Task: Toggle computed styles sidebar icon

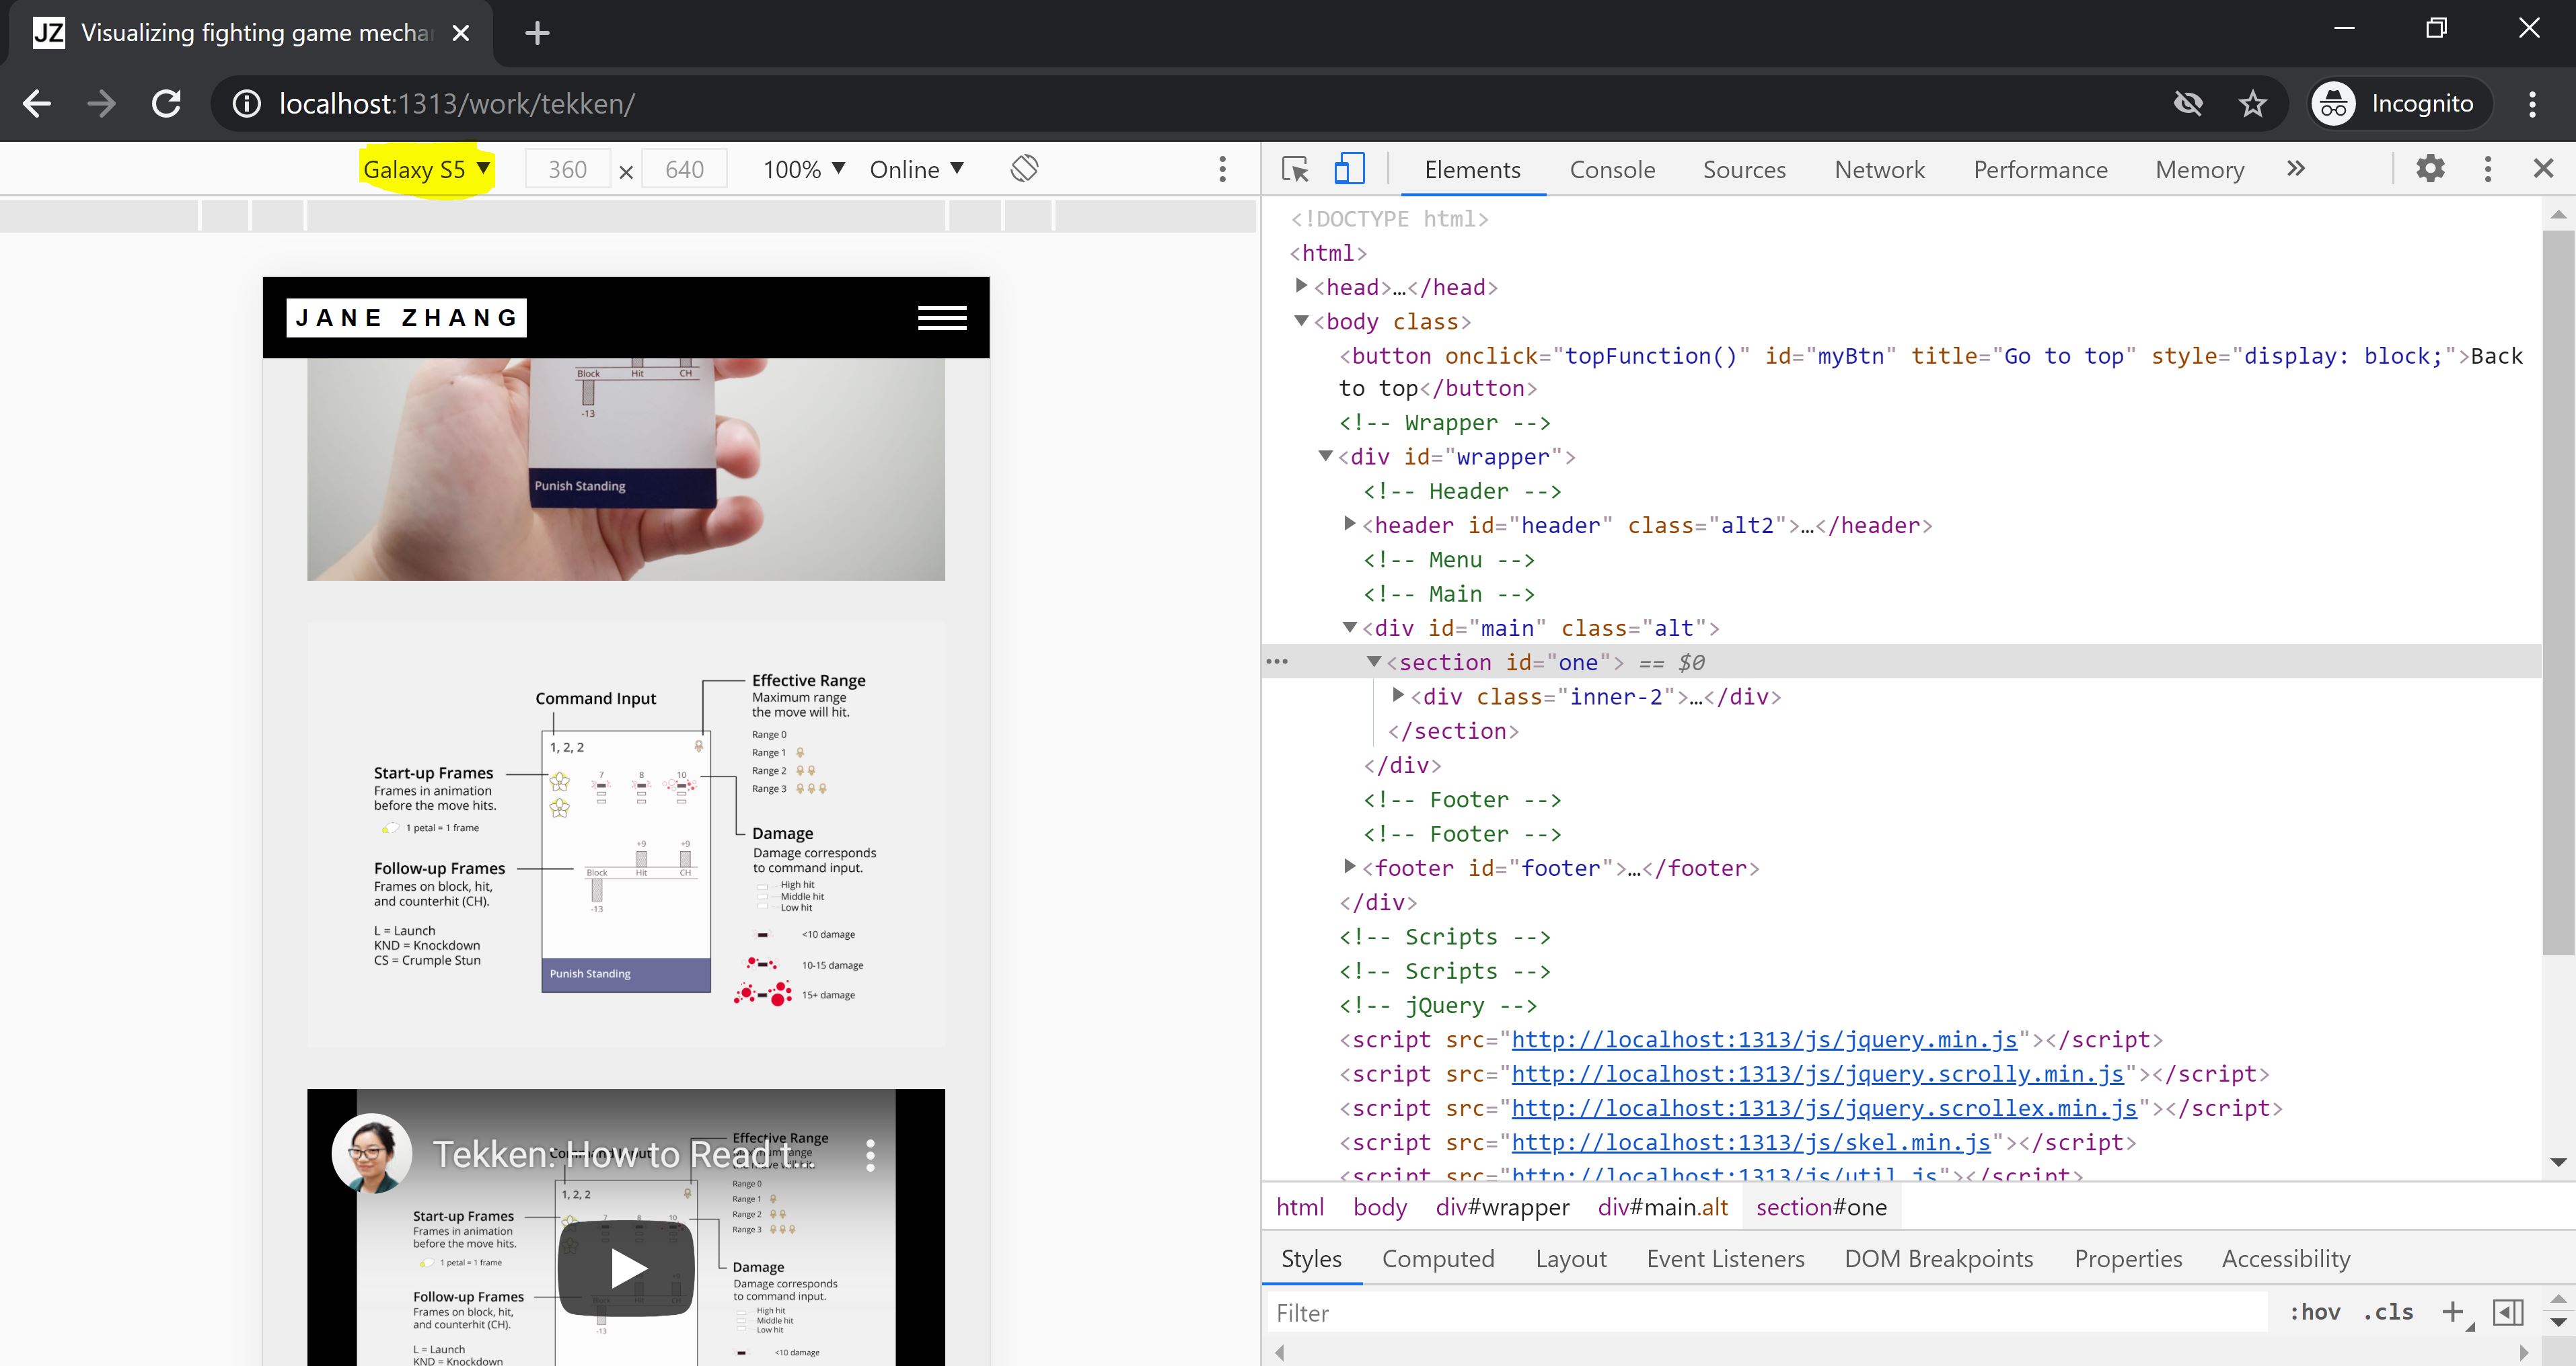Action: (x=2508, y=1312)
